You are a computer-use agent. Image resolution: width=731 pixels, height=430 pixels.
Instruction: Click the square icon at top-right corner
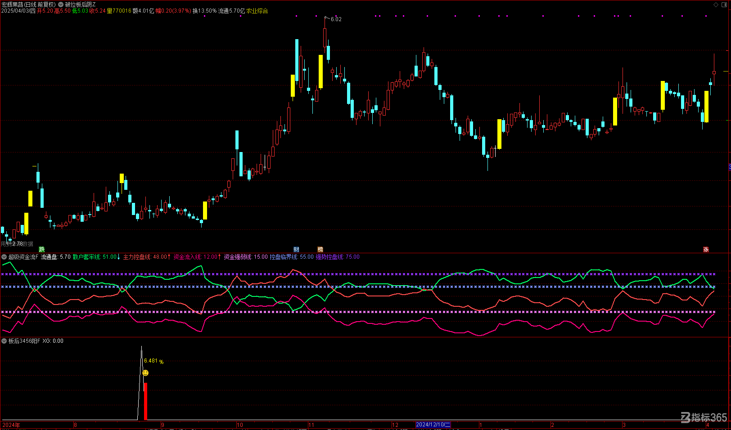(725, 4)
